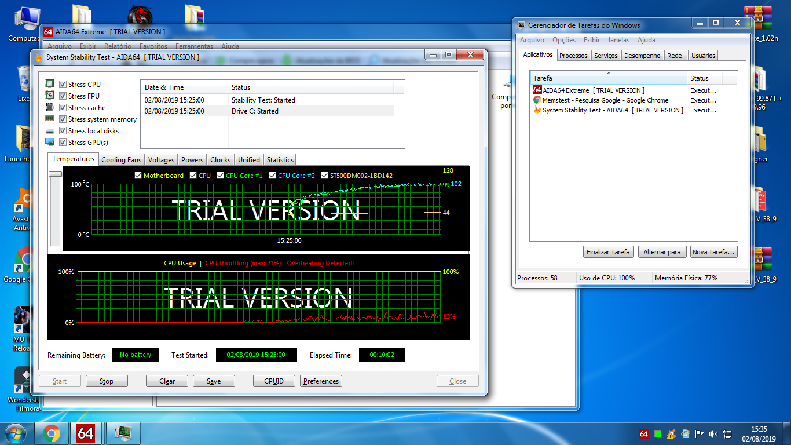Click the CPU chip icon beside Stress CPU
This screenshot has height=445, width=791.
click(50, 84)
